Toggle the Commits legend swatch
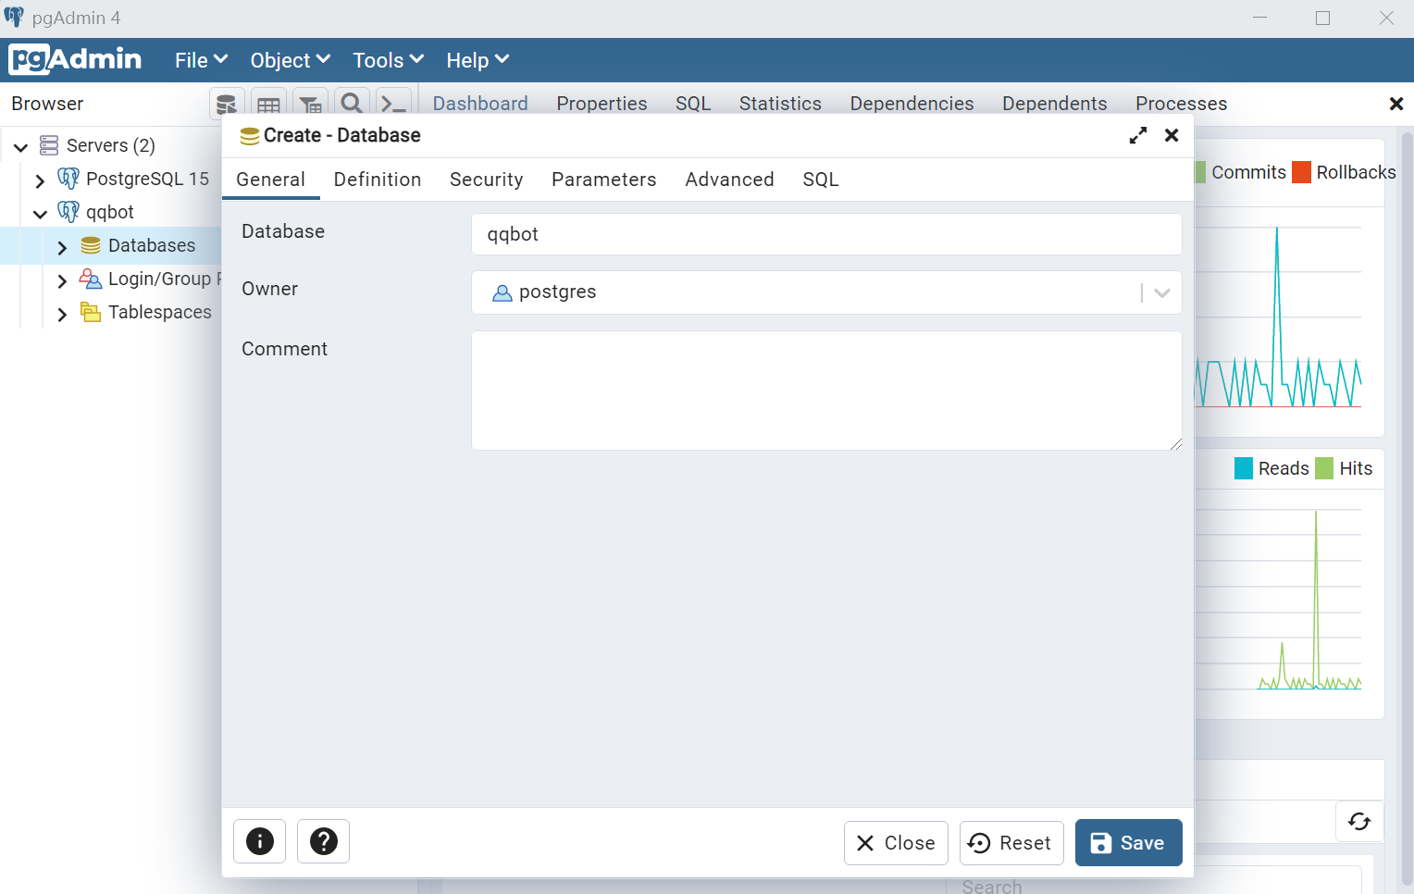 (1200, 172)
